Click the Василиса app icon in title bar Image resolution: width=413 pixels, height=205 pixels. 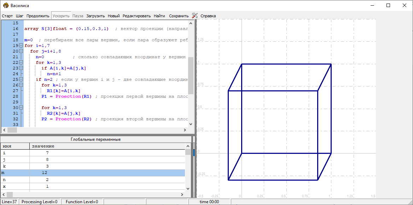(x=6, y=6)
